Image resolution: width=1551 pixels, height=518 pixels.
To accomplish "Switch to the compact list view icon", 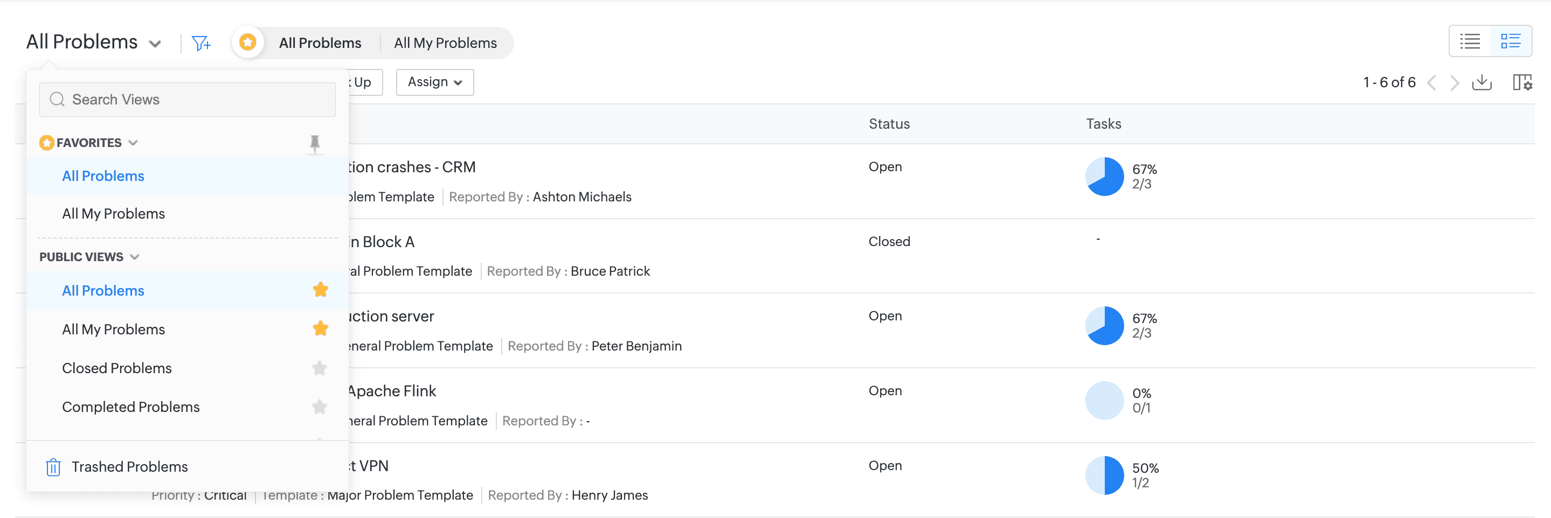I will point(1469,41).
